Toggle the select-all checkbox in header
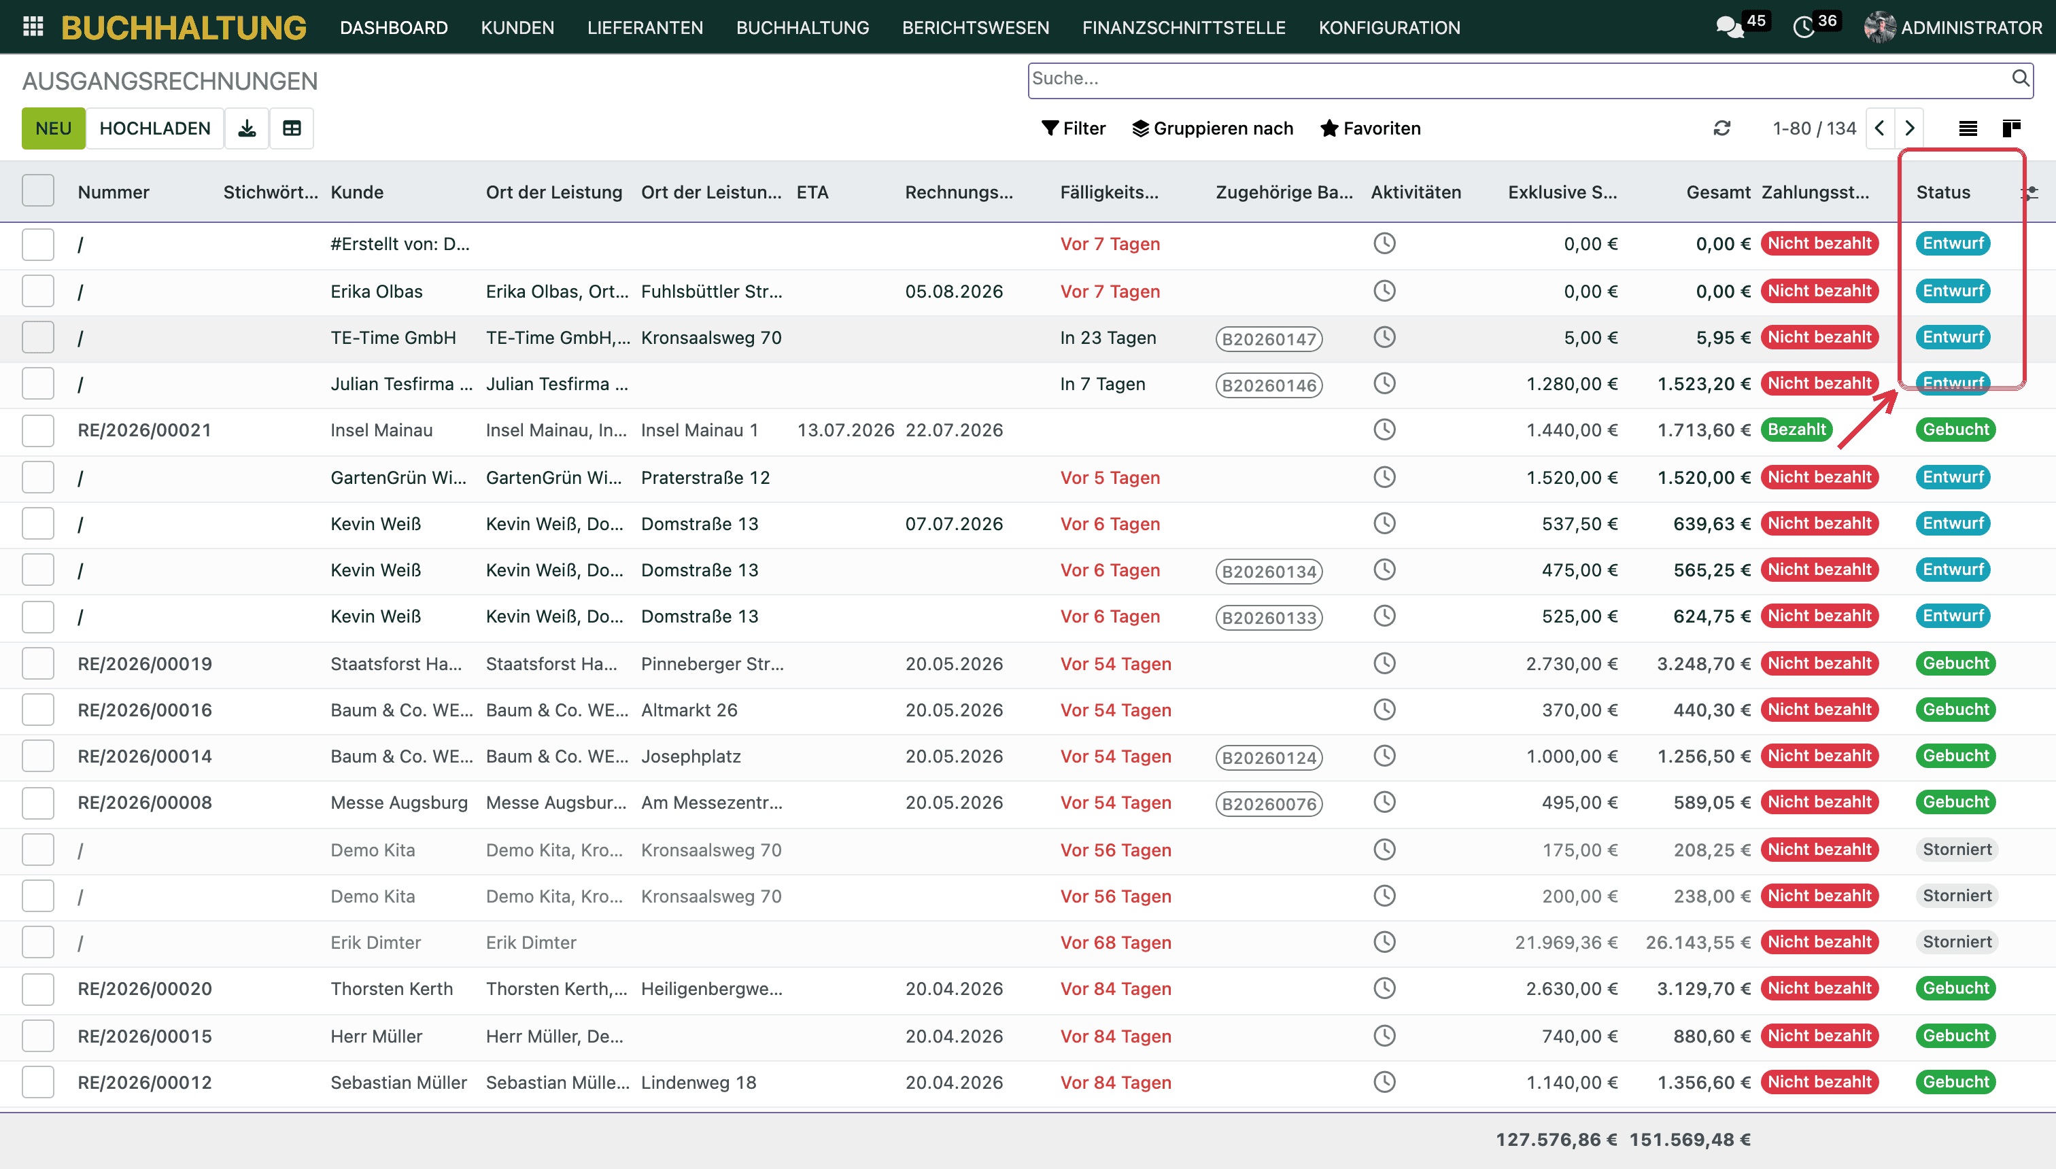 coord(38,191)
